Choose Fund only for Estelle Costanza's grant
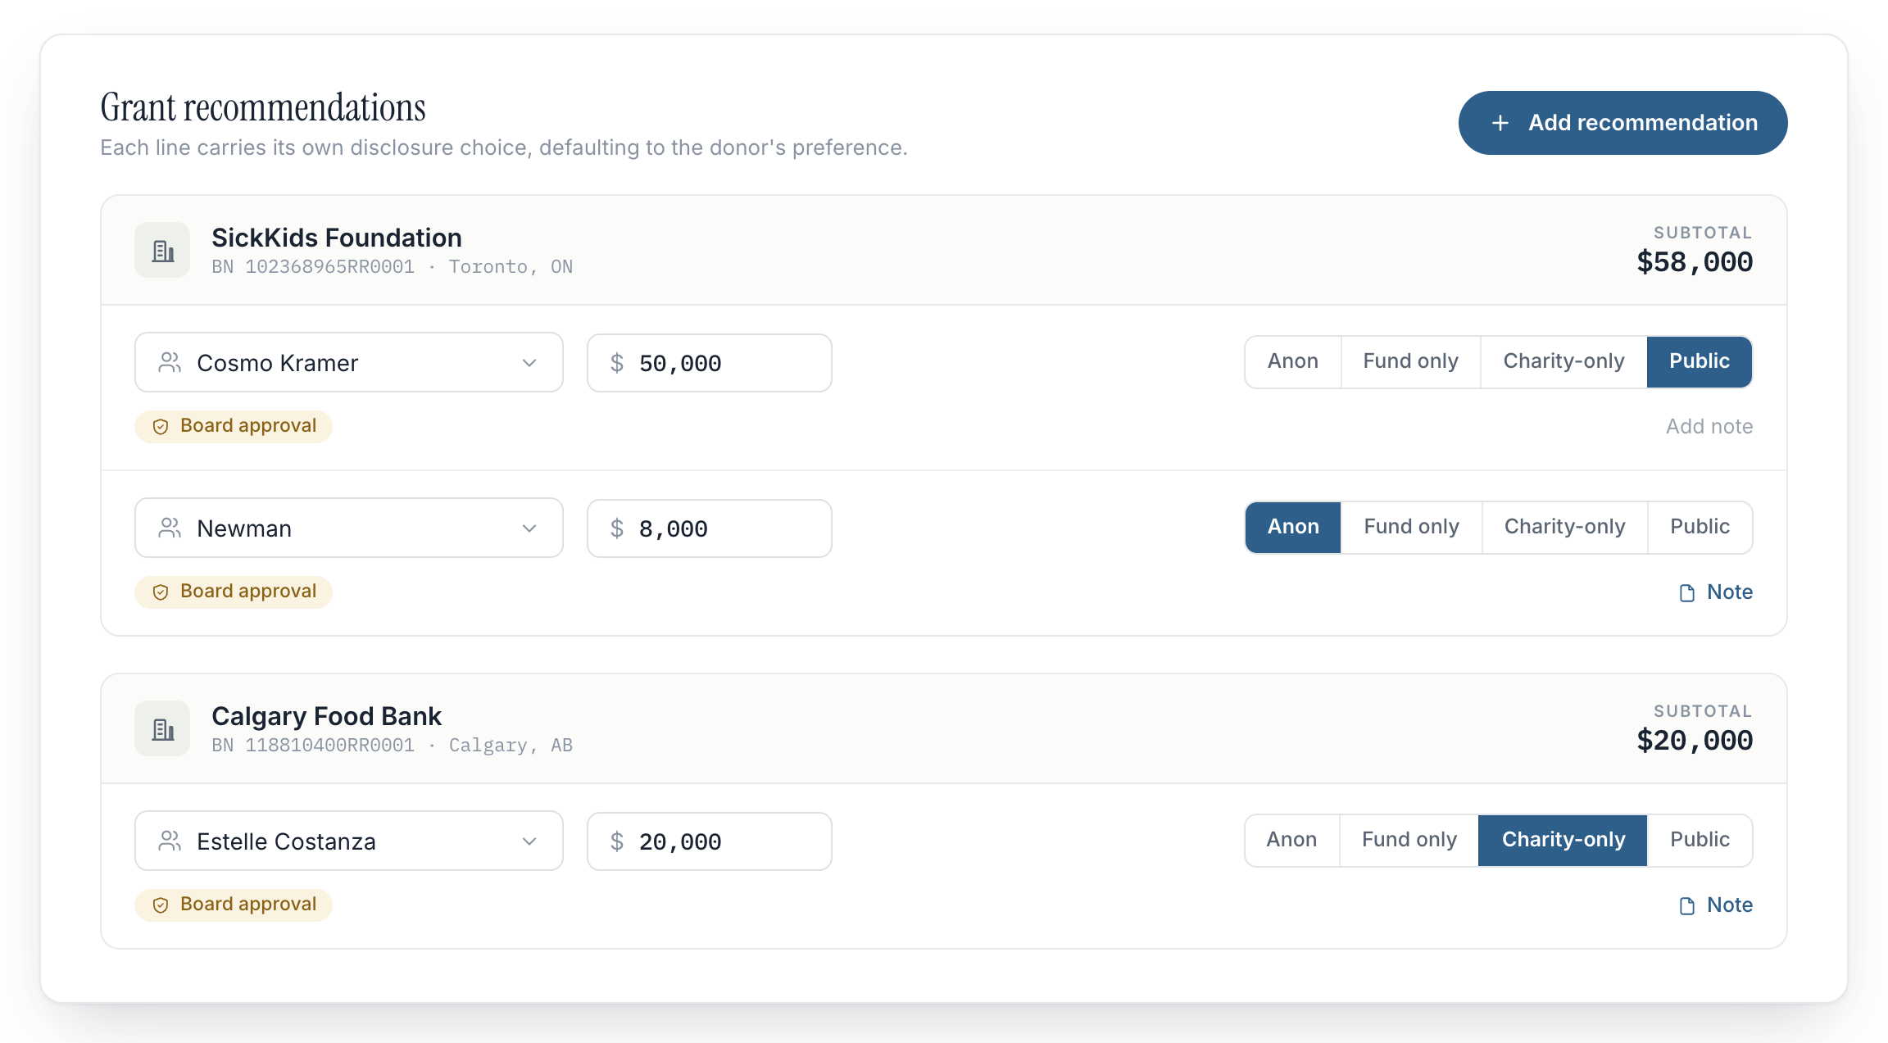This screenshot has width=1888, height=1043. coord(1409,840)
